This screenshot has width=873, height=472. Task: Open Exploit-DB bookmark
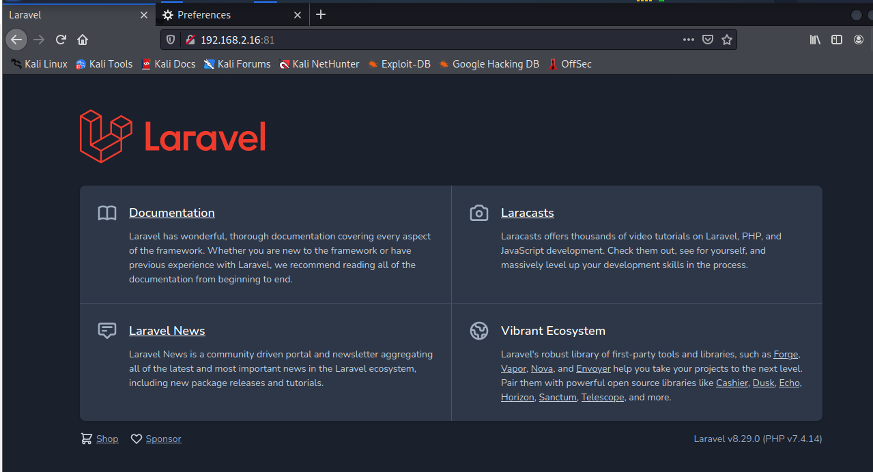[x=399, y=64]
